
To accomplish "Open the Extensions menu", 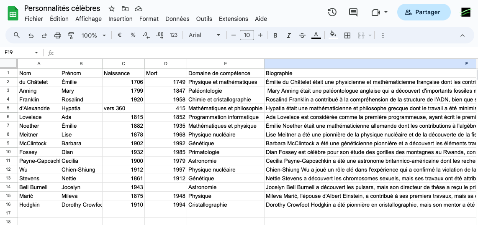I will [233, 19].
